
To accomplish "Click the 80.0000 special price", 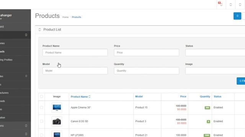I will (x=181, y=123).
